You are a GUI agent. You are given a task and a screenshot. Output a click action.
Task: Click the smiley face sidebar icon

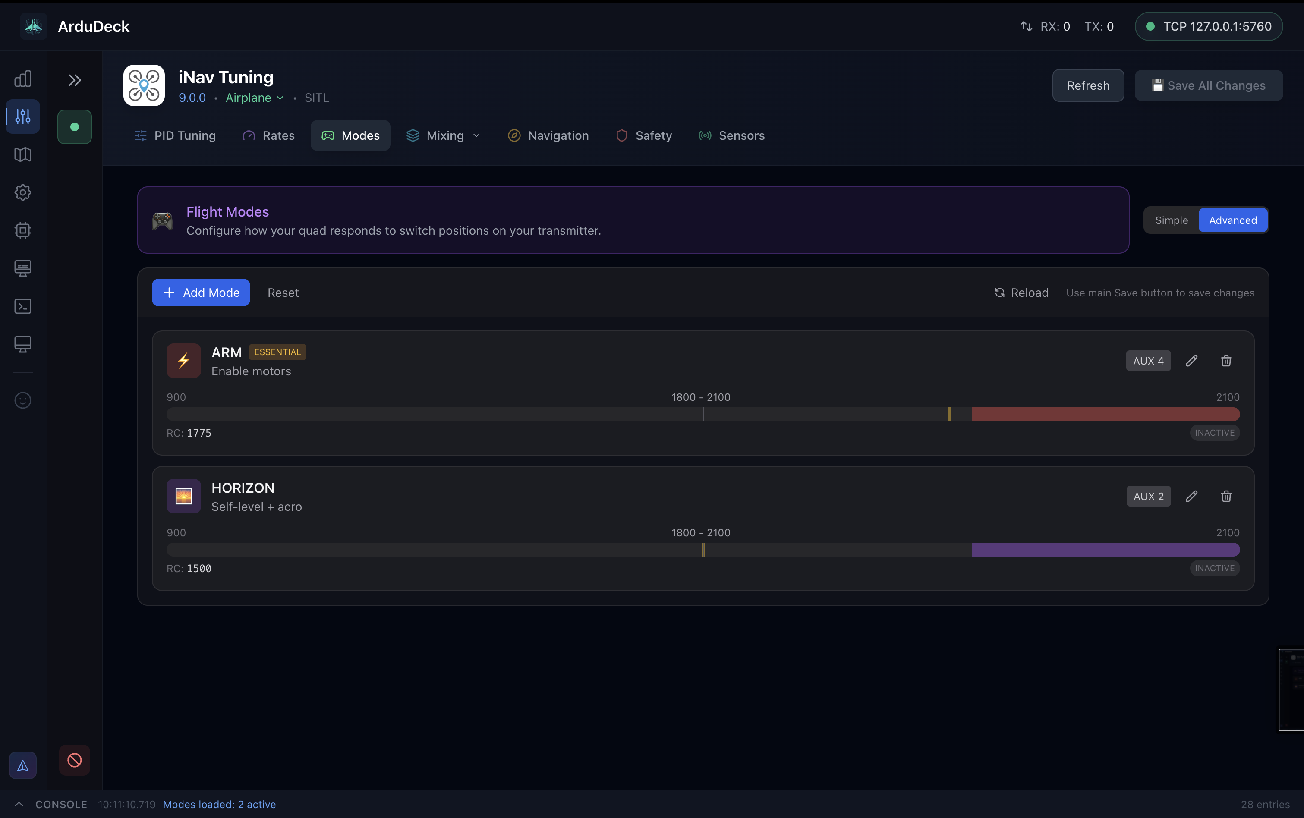[23, 400]
